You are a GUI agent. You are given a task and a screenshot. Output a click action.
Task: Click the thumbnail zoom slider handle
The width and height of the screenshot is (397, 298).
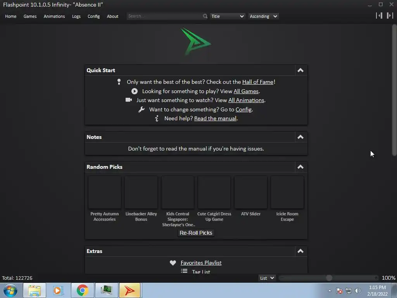(329, 278)
